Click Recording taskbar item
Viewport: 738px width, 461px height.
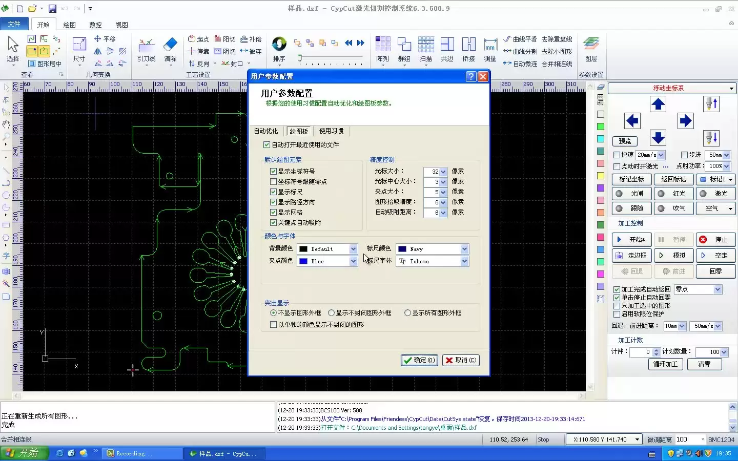tap(143, 453)
